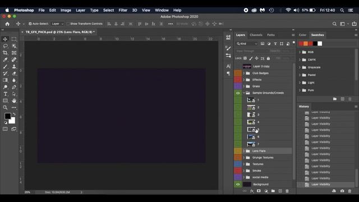Switch to the Channels tab
Image resolution: width=359 pixels, height=202 pixels.
(x=256, y=35)
